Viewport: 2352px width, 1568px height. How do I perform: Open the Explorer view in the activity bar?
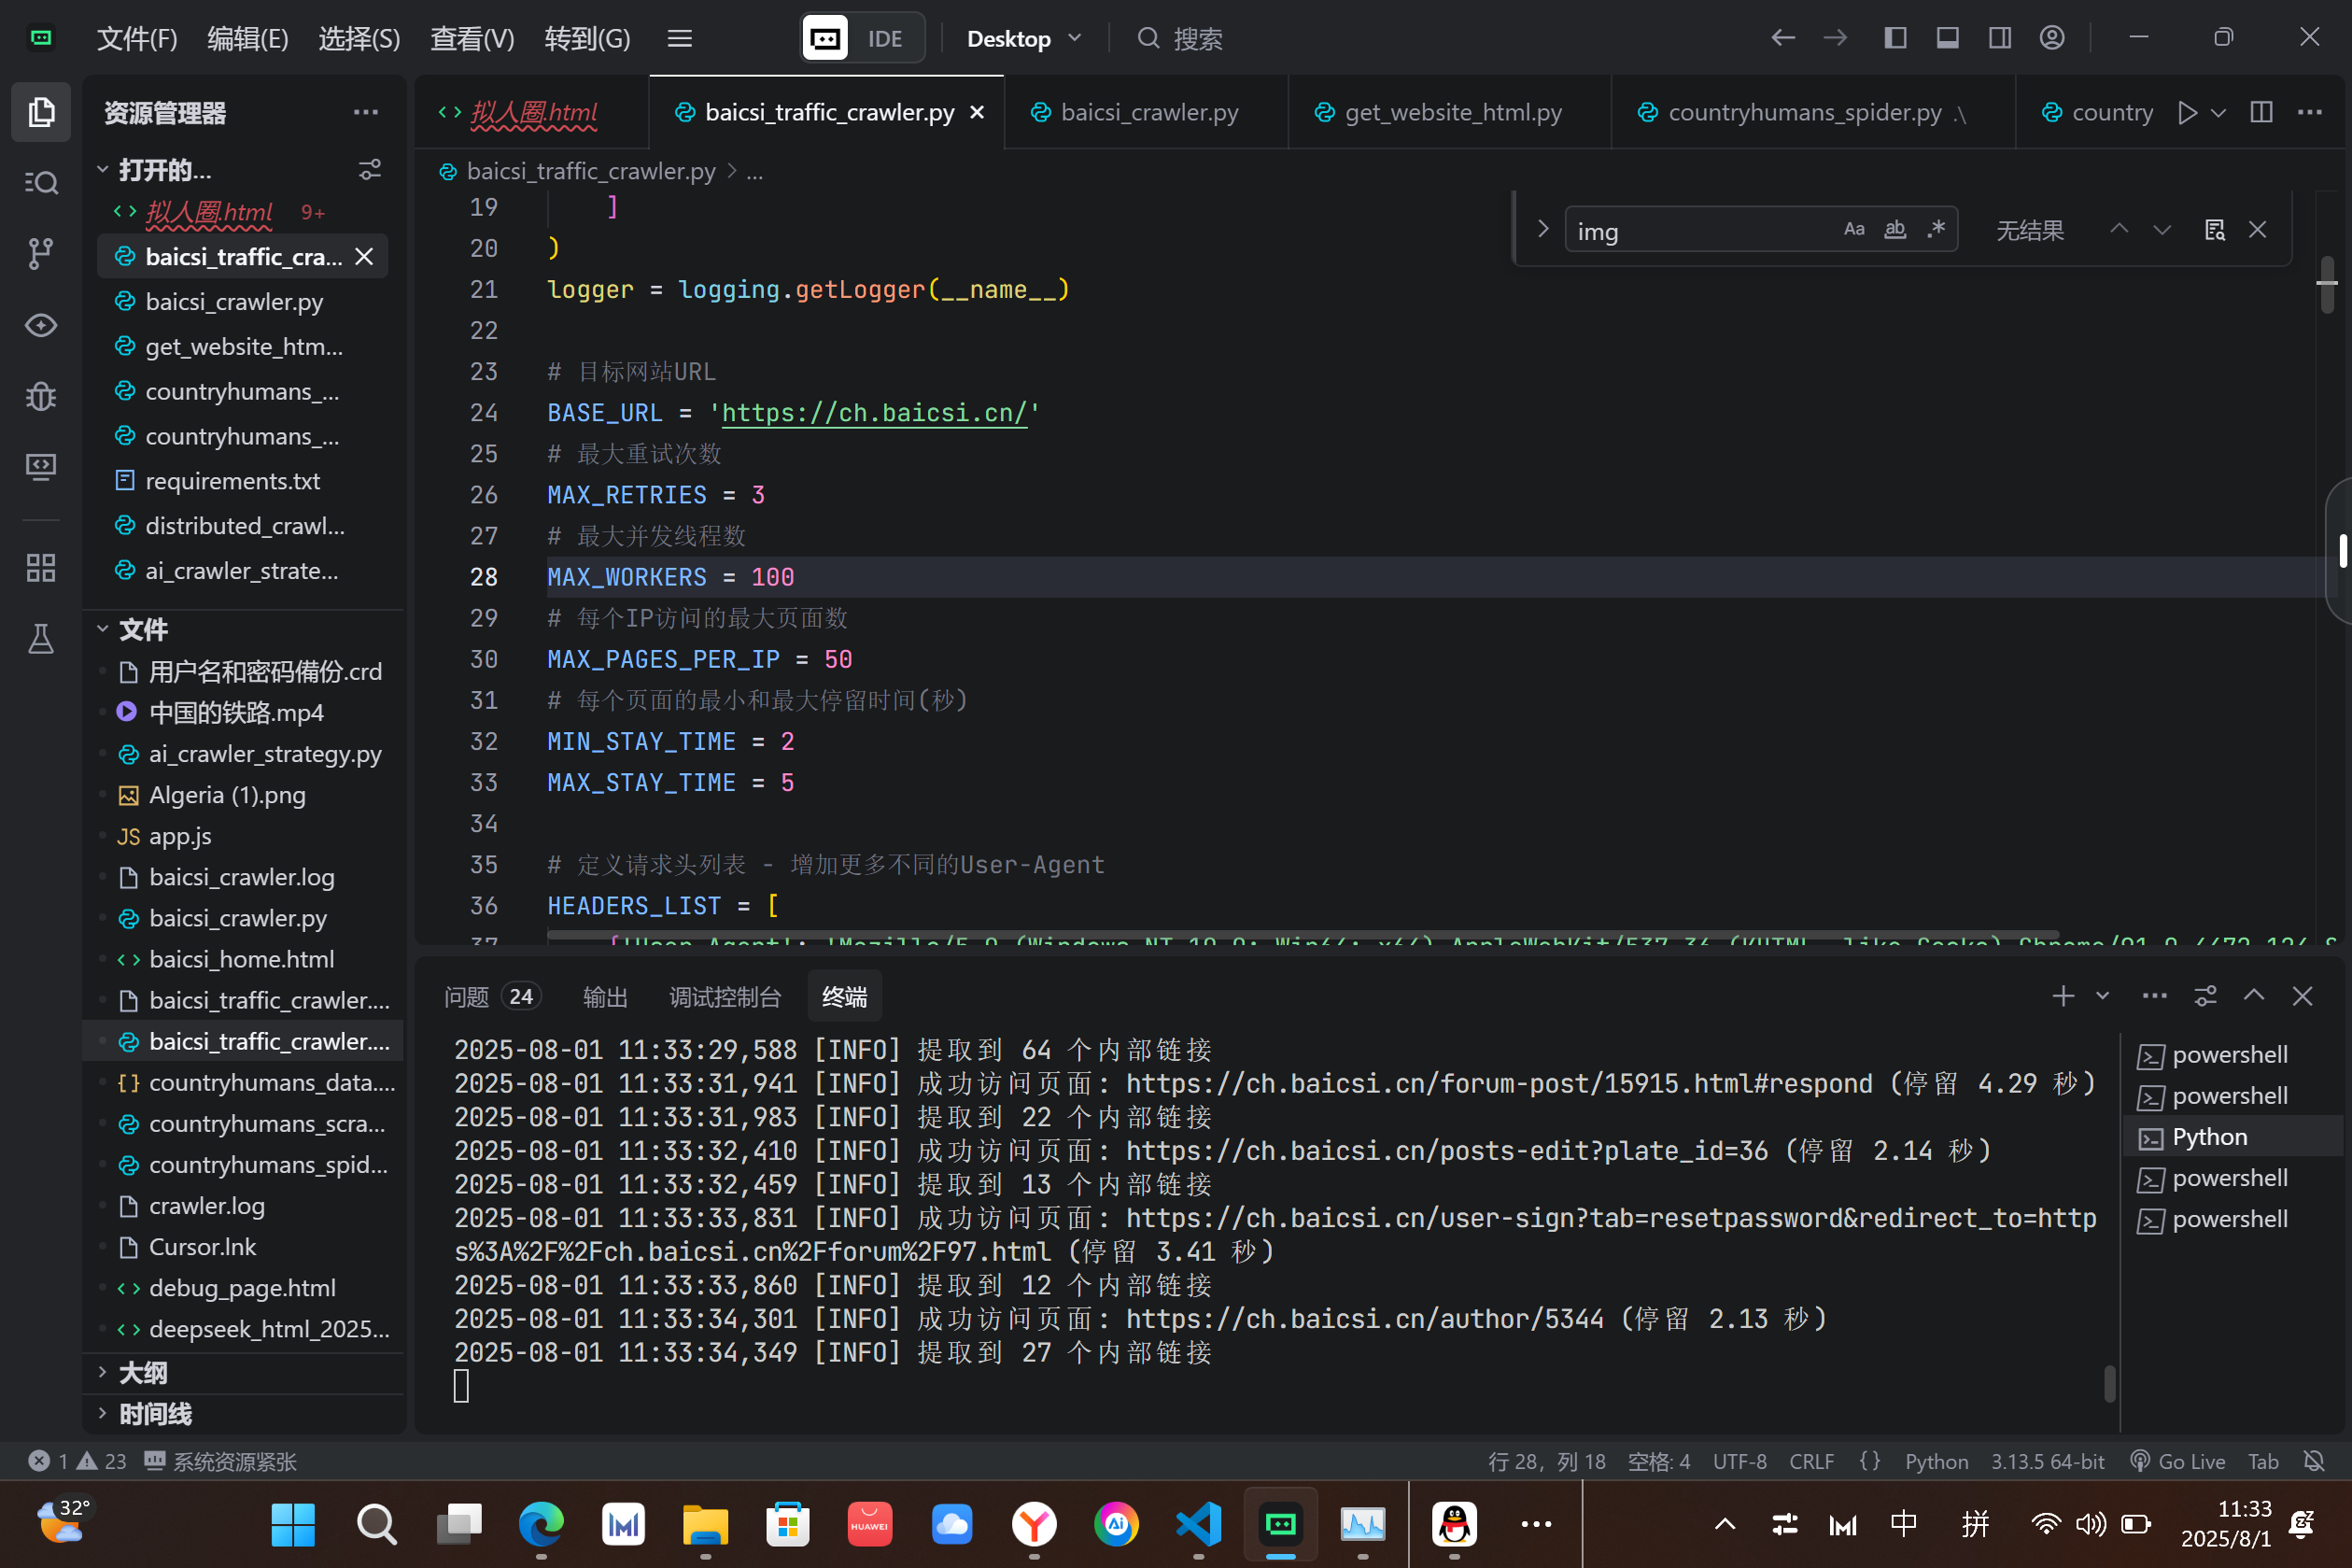41,112
